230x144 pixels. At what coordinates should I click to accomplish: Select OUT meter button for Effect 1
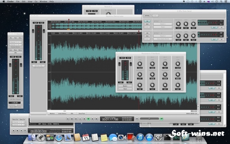(x=214, y=28)
